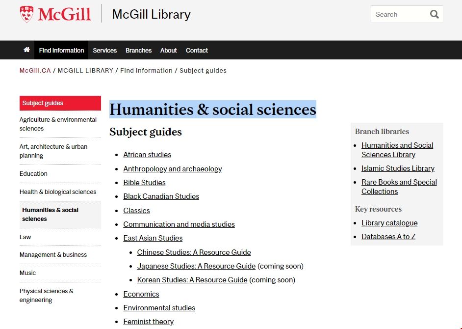This screenshot has width=462, height=329.
Task: Open the Contact page
Action: pyautogui.click(x=197, y=50)
